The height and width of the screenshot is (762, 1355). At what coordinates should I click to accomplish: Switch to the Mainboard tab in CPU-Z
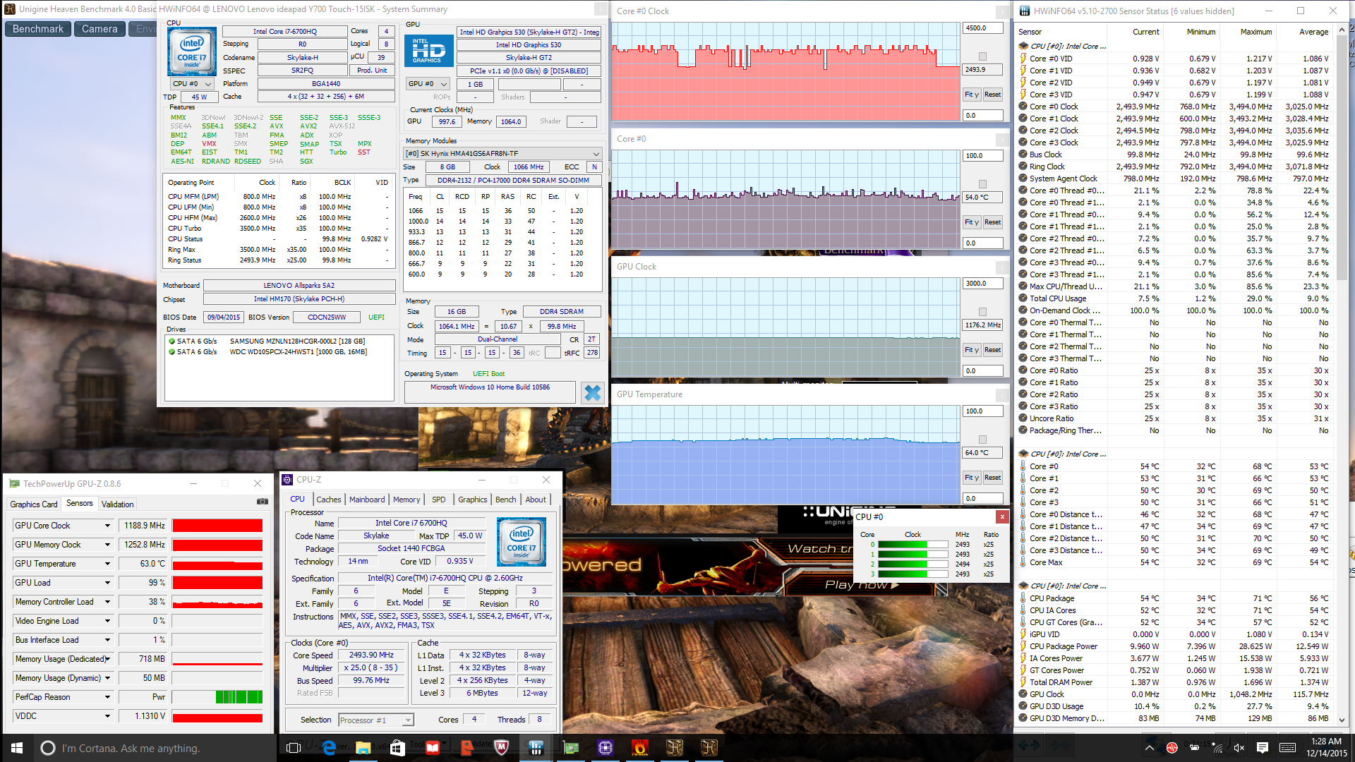pos(367,500)
